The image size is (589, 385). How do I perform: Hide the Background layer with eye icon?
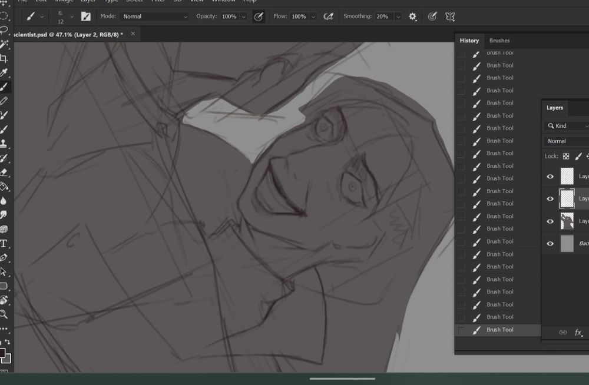[550, 244]
